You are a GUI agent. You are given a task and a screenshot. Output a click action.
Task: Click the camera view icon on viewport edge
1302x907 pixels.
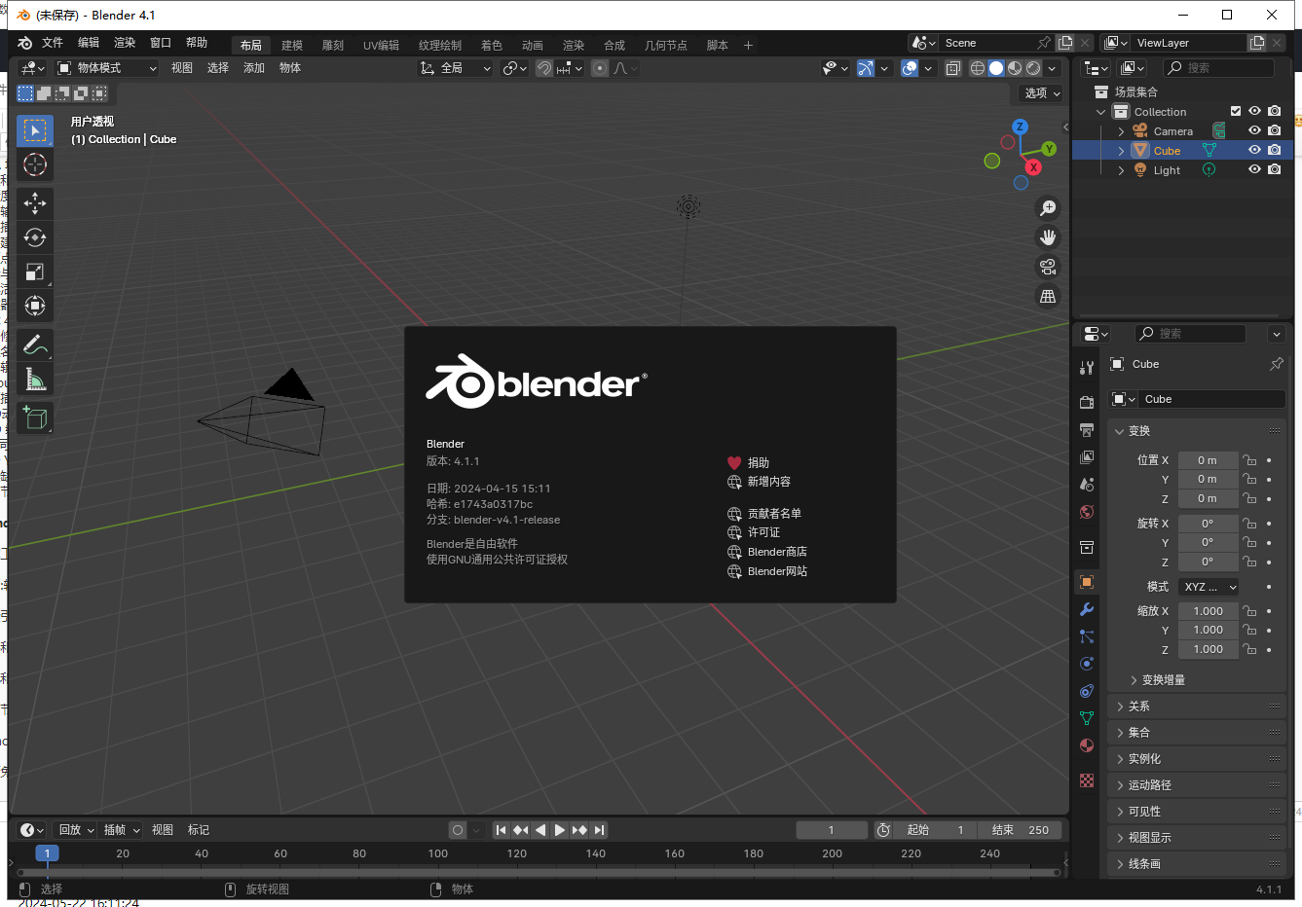tap(1048, 266)
